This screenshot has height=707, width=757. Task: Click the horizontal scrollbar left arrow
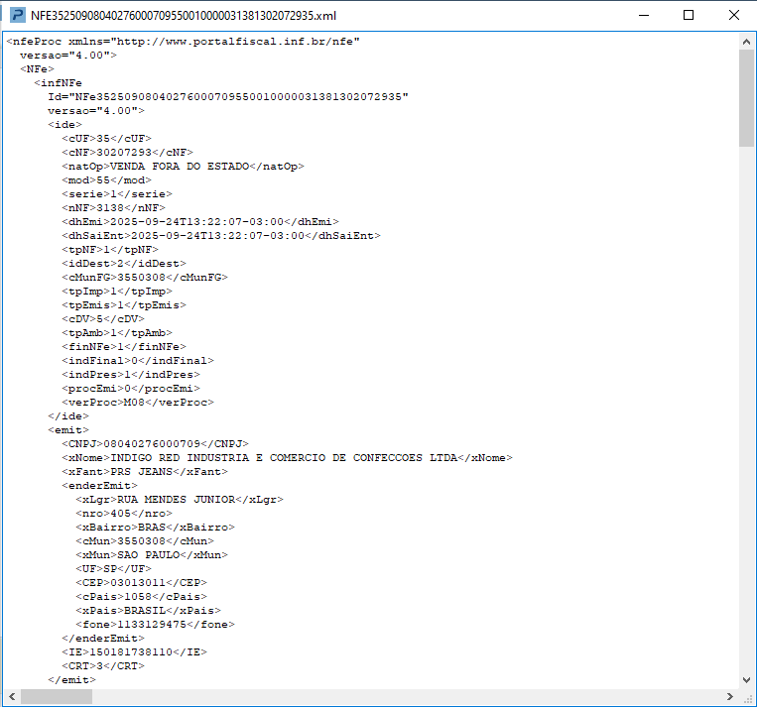pyautogui.click(x=12, y=696)
